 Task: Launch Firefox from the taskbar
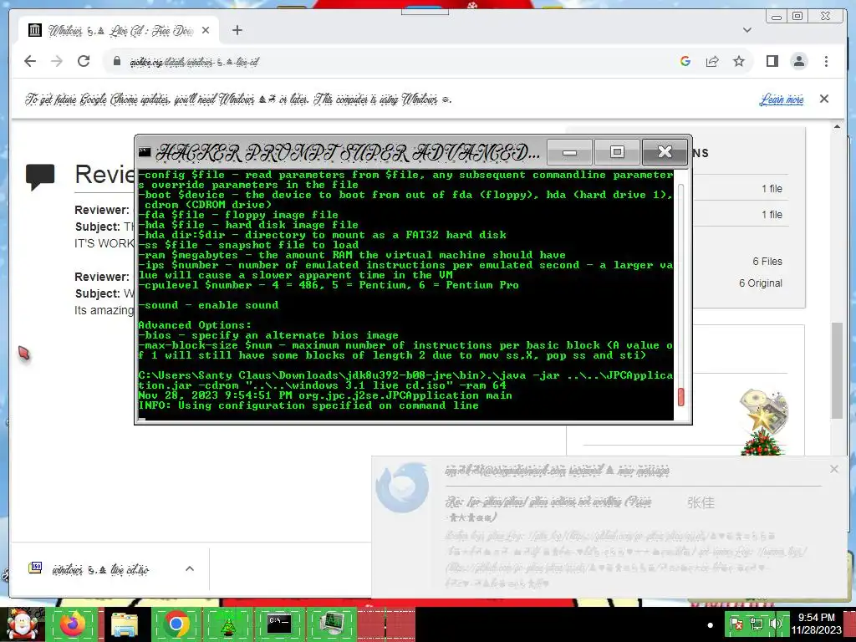click(x=72, y=624)
